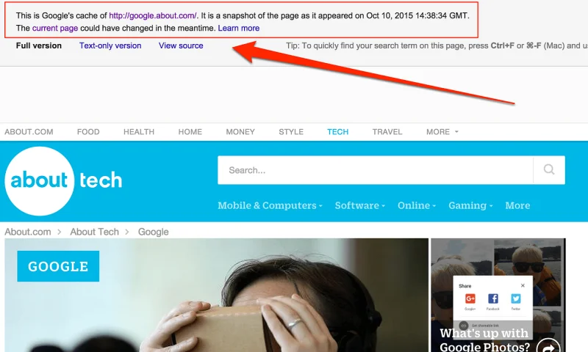Image resolution: width=588 pixels, height=352 pixels.
Task: Select the TECH tab in top navigation
Action: pyautogui.click(x=337, y=132)
